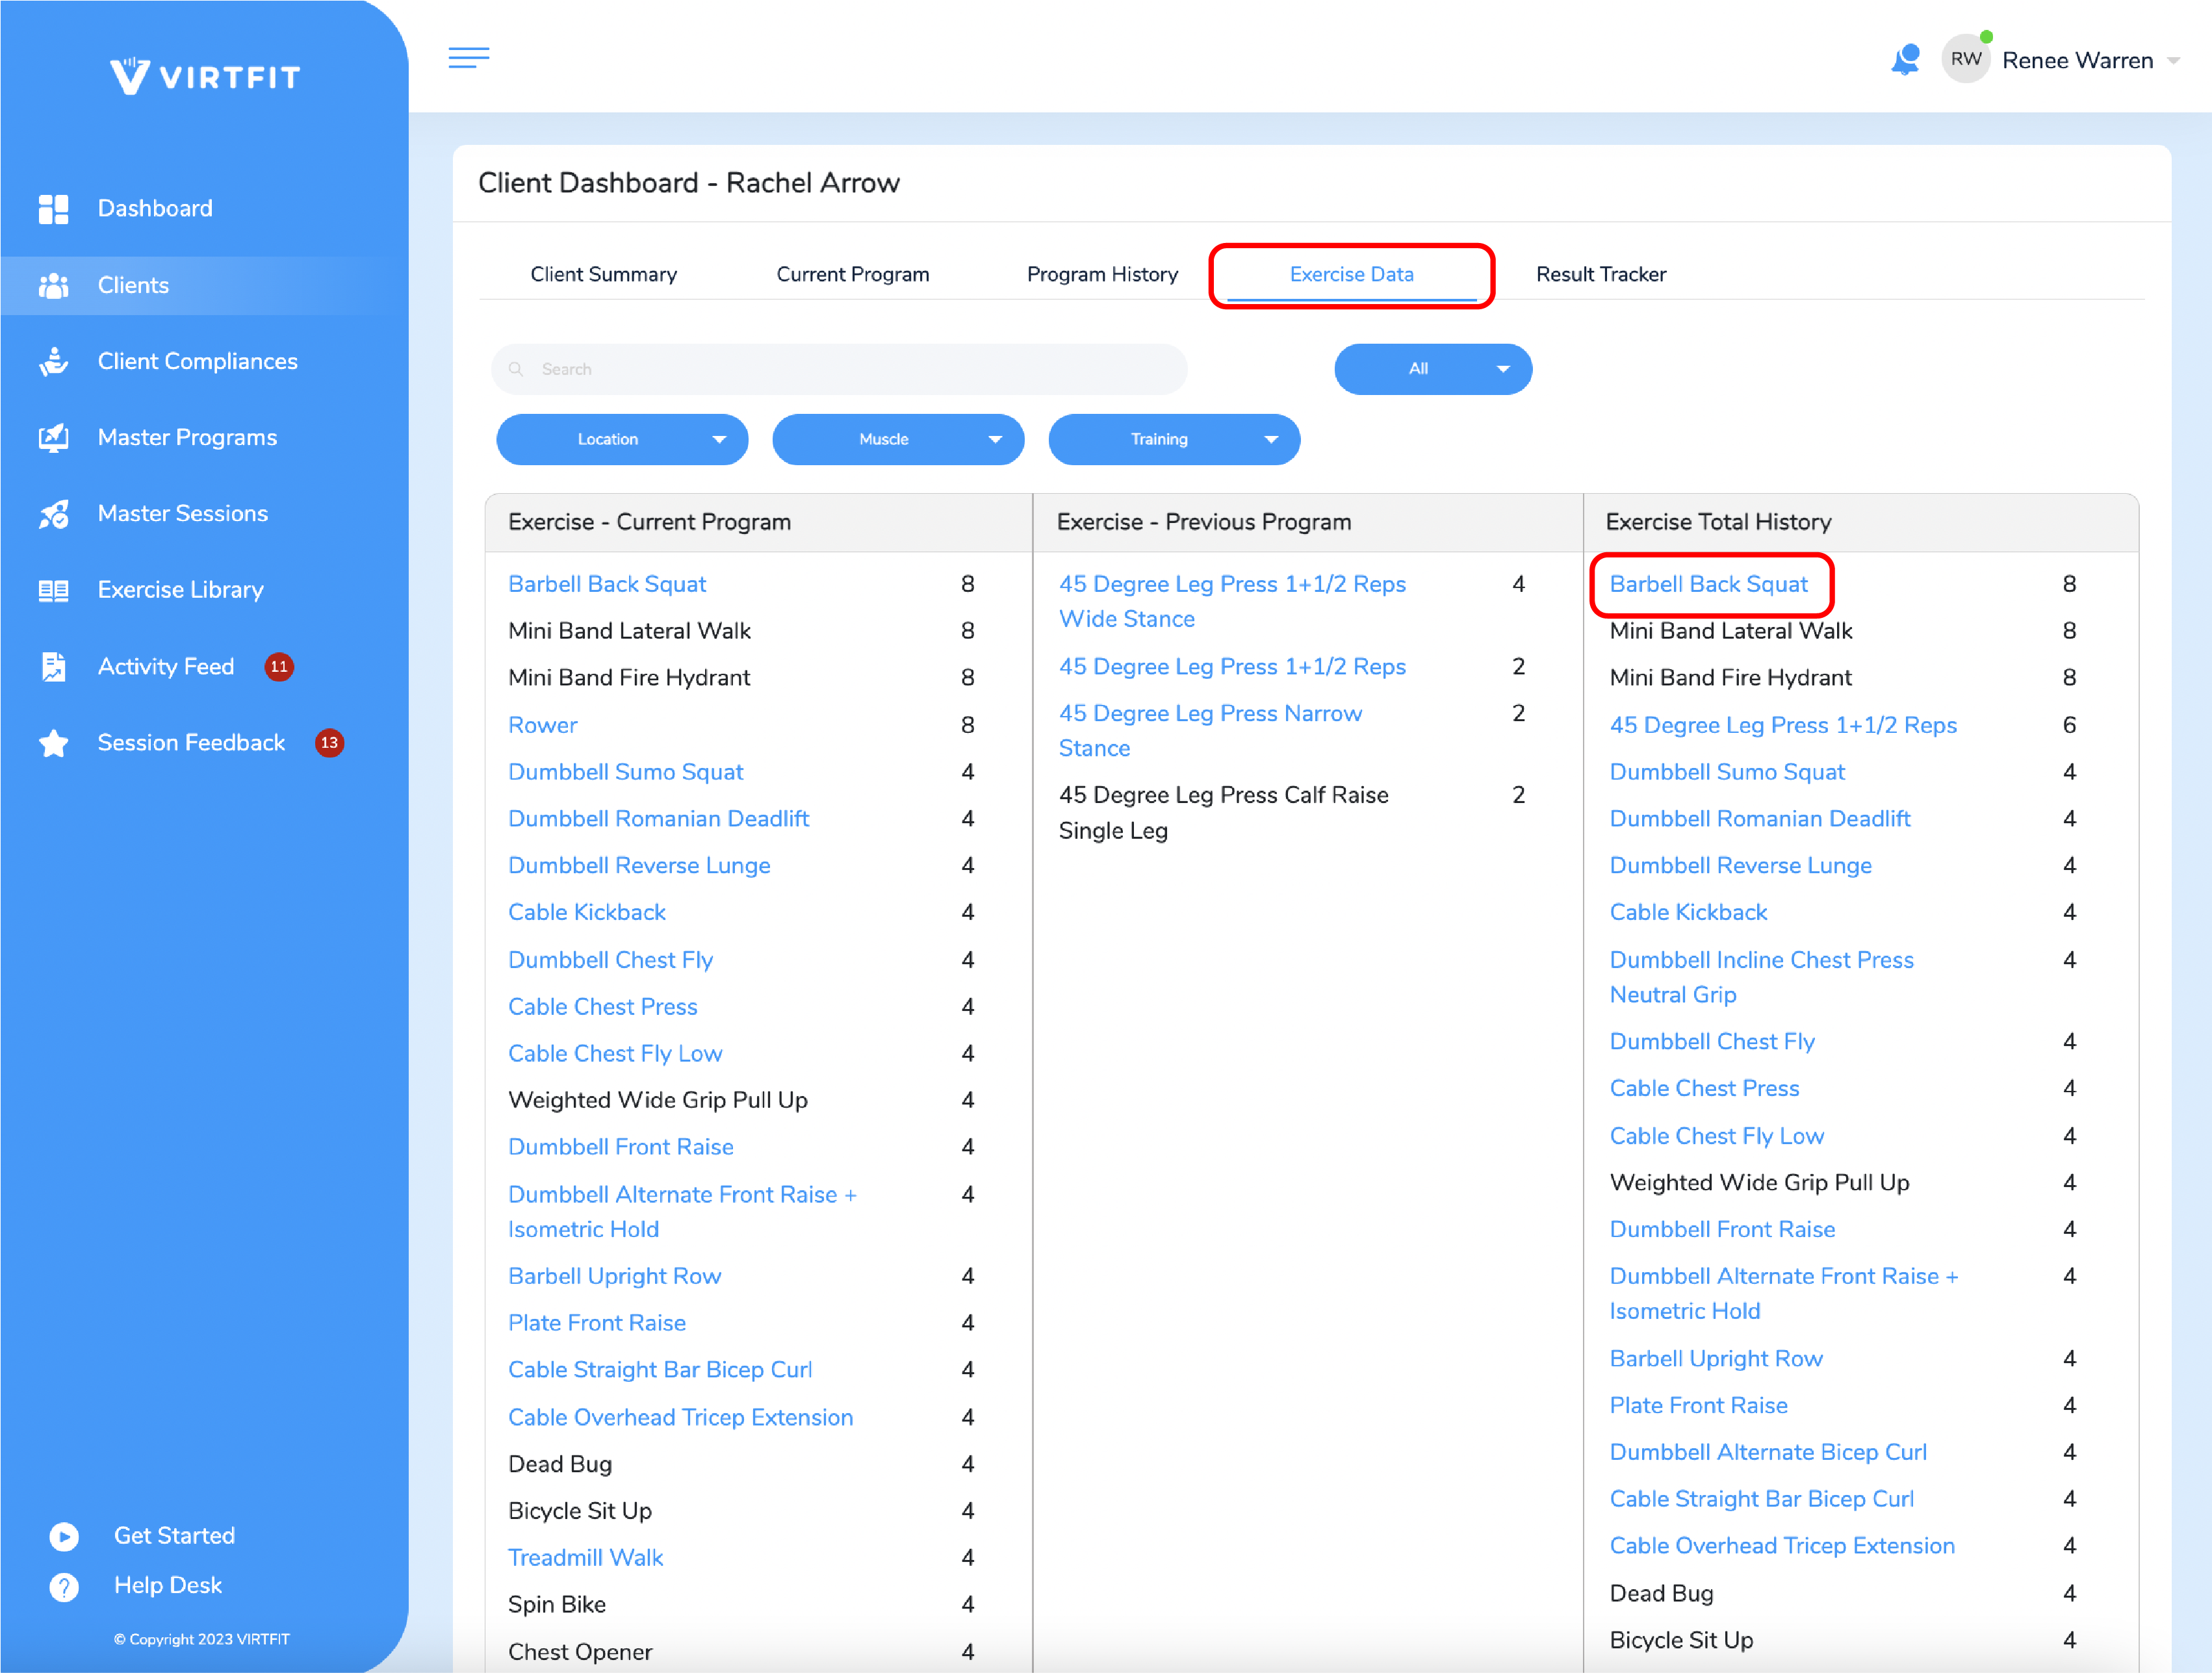Click the RW user avatar
Viewport: 2212px width, 1673px height.
click(x=1965, y=60)
